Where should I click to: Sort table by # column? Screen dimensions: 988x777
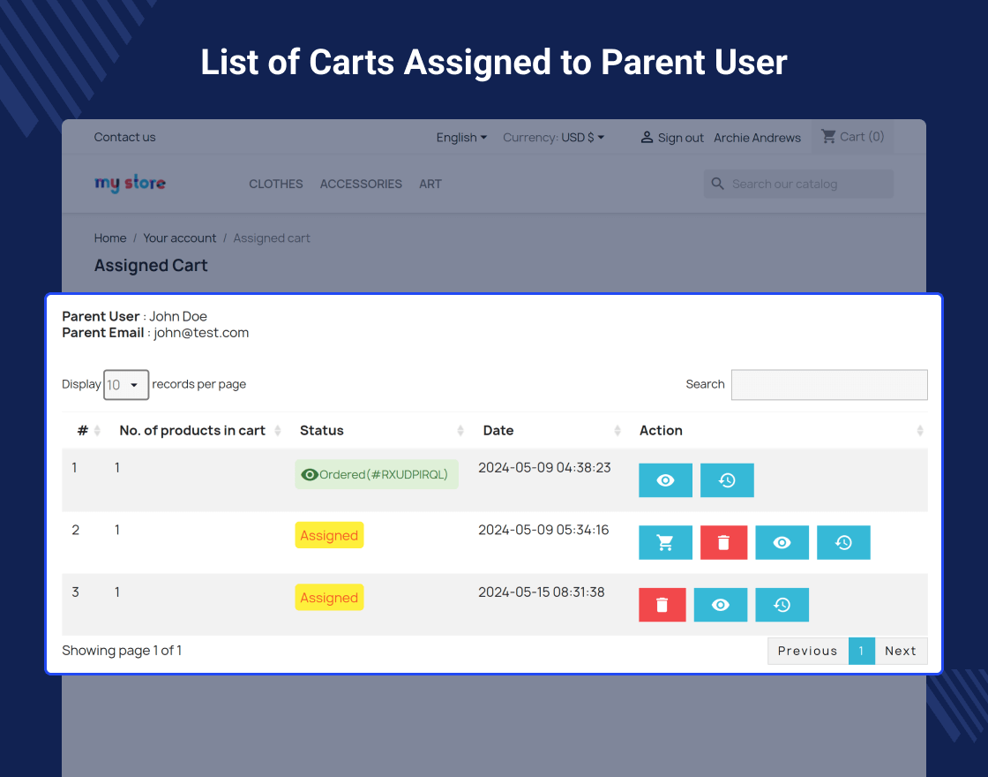tap(97, 430)
